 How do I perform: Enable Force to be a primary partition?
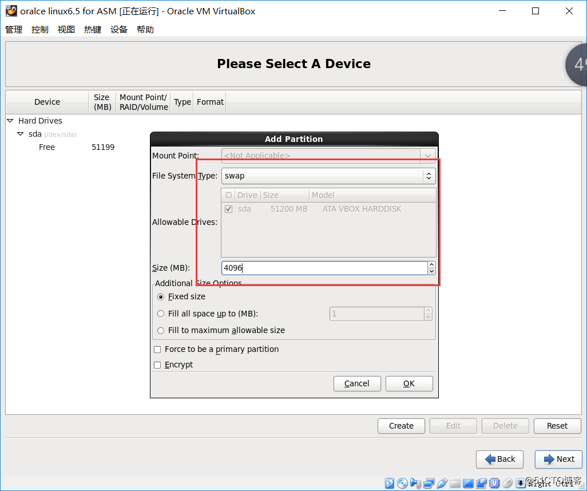[x=157, y=350]
